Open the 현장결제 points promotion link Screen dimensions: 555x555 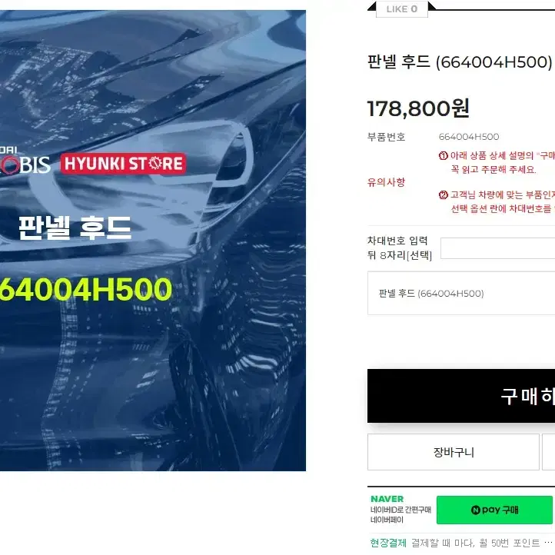tap(454, 543)
